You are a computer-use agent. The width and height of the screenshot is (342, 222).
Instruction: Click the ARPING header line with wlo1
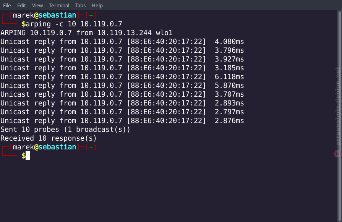coord(86,33)
